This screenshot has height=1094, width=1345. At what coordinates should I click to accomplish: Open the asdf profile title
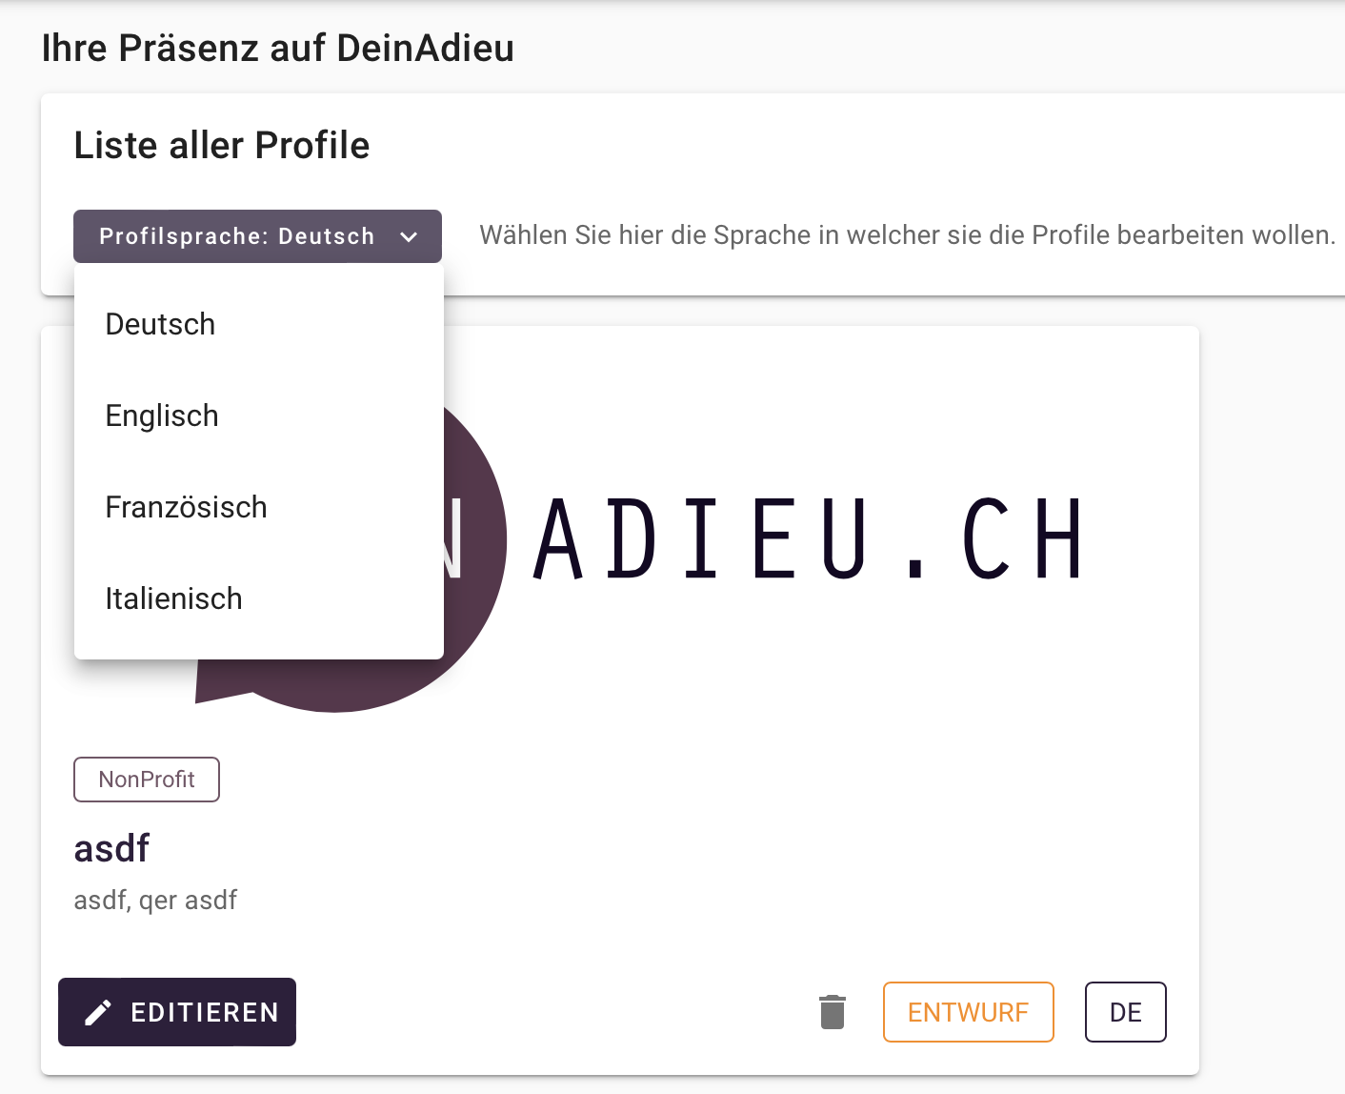[x=112, y=848]
